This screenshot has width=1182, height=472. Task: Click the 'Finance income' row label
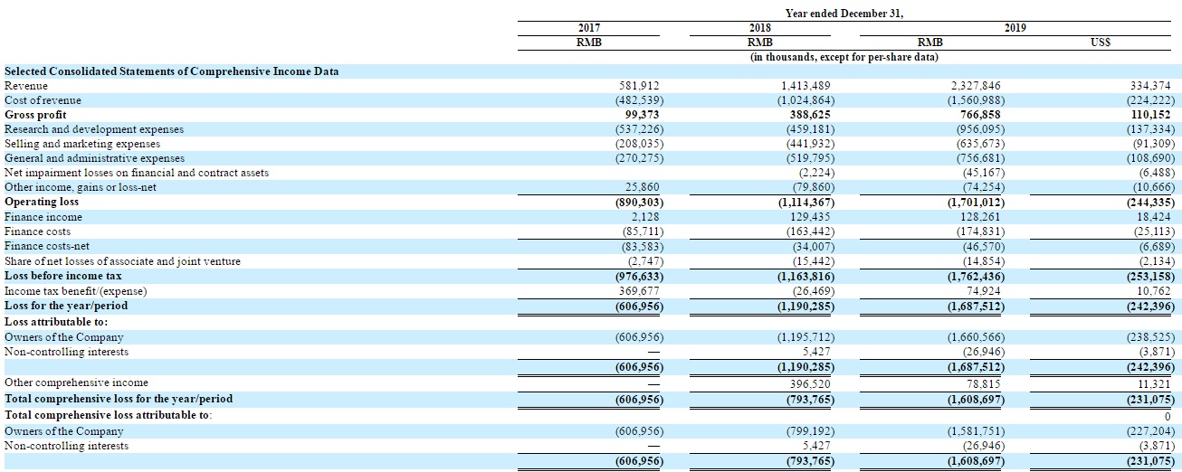[43, 217]
